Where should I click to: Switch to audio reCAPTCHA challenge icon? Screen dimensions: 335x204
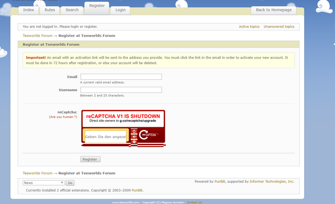pos(134,137)
